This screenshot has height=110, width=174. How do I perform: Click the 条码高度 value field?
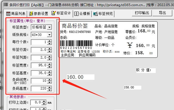39,88
